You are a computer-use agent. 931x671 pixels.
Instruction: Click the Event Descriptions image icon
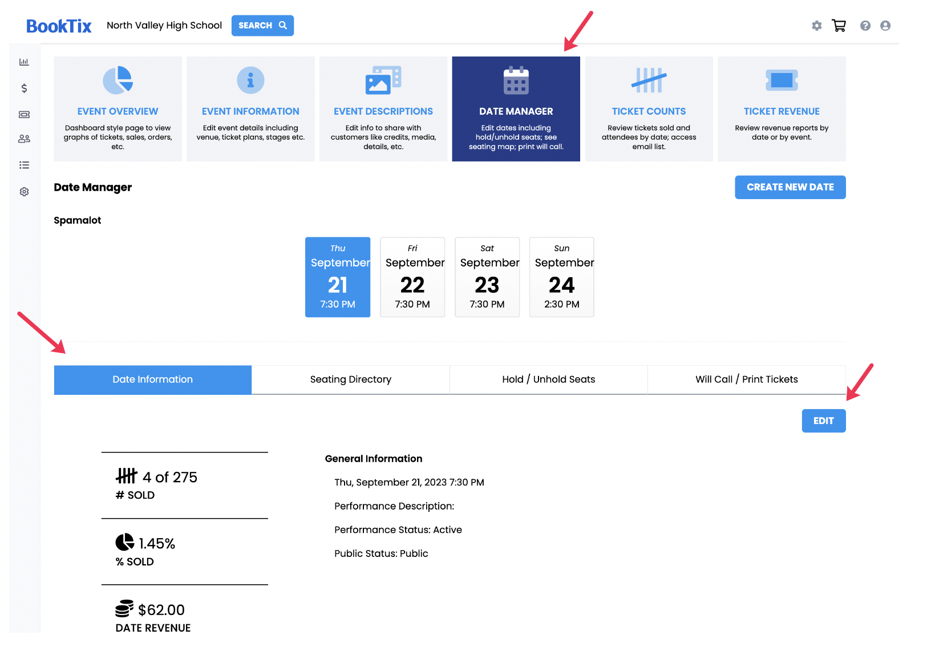click(383, 80)
